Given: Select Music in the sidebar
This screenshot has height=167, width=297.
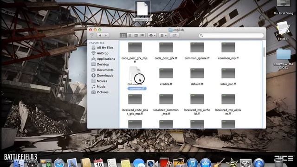Looking at the screenshot, I should [x=98, y=87].
